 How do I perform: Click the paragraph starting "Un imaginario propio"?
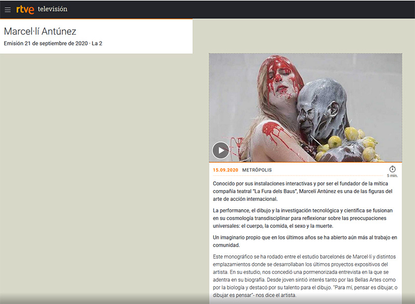point(305,241)
